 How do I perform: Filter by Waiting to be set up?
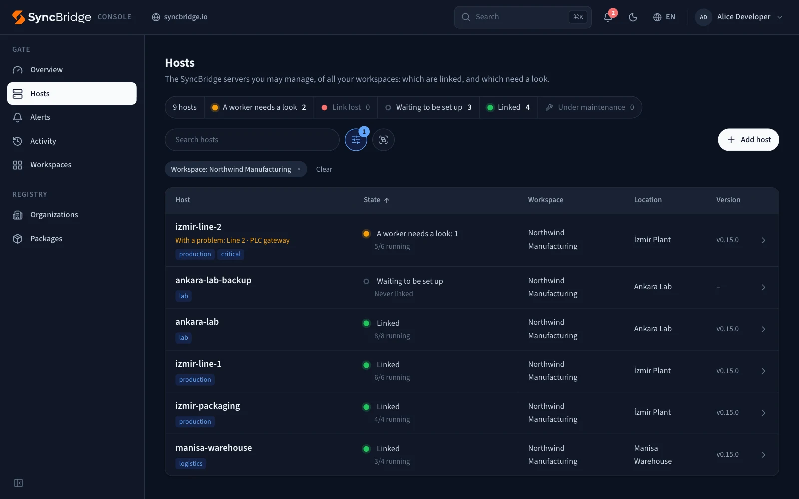428,107
